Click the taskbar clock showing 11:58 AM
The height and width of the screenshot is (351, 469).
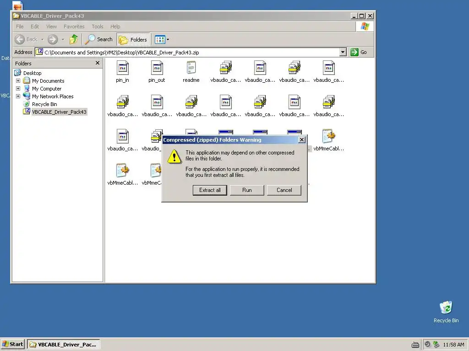pos(453,345)
